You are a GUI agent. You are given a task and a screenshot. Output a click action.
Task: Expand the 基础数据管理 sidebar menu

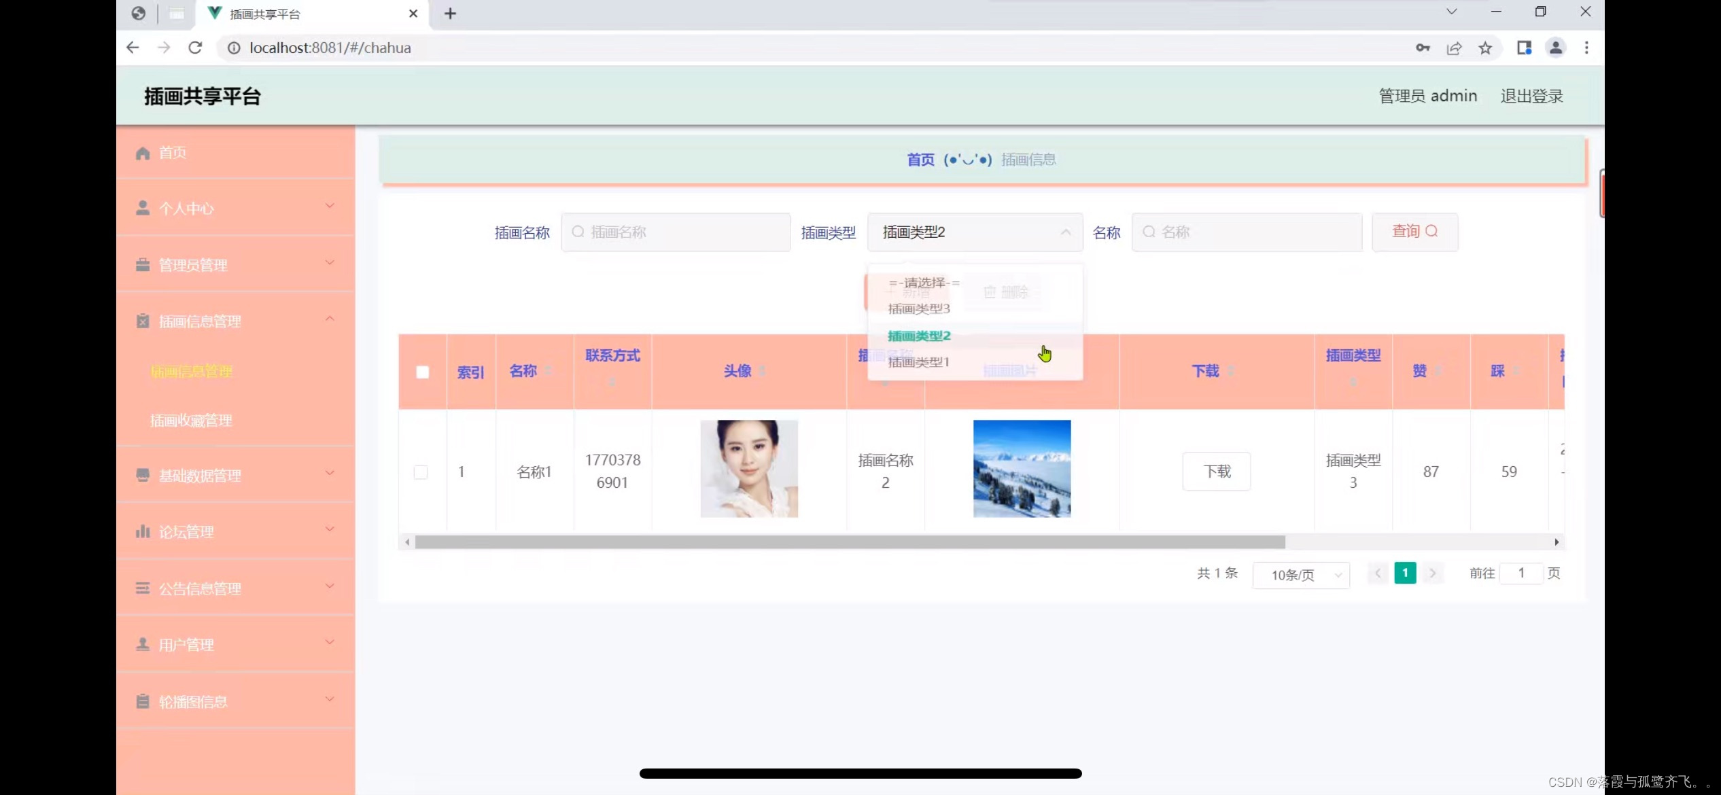pos(235,475)
